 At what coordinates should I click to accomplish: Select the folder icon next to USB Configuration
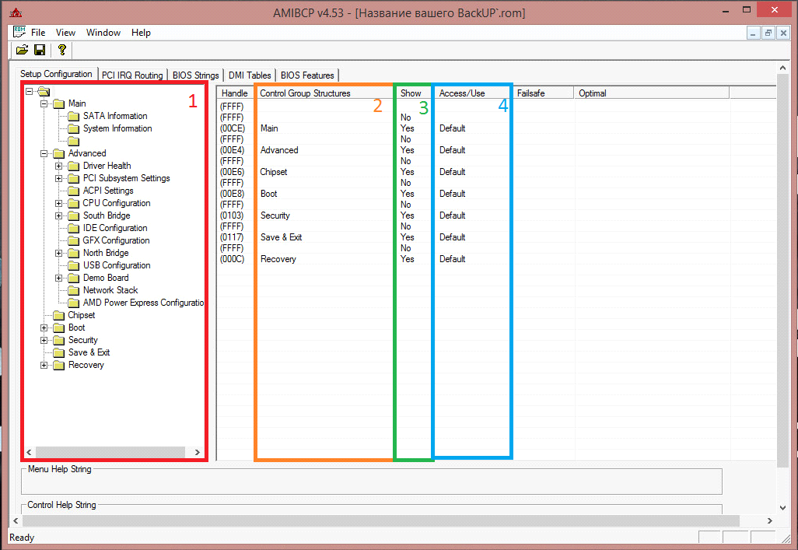tap(72, 264)
